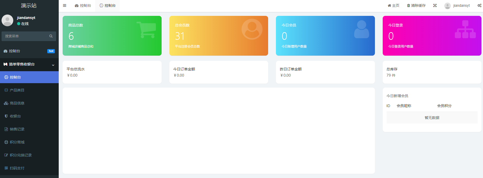
Task: Click the 会员昵称 column header
Action: point(404,106)
